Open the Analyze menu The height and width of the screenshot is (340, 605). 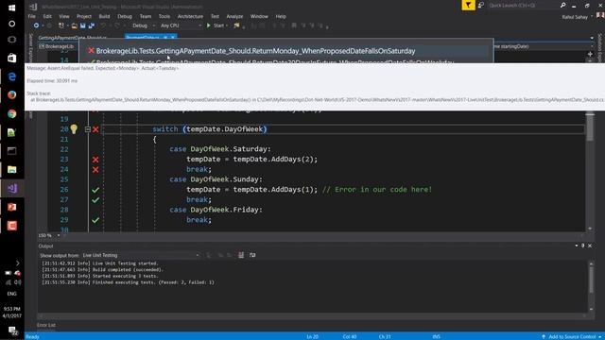234,17
